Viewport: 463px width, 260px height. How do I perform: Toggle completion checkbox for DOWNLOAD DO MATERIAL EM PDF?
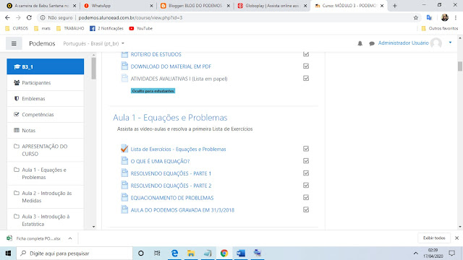(x=306, y=66)
